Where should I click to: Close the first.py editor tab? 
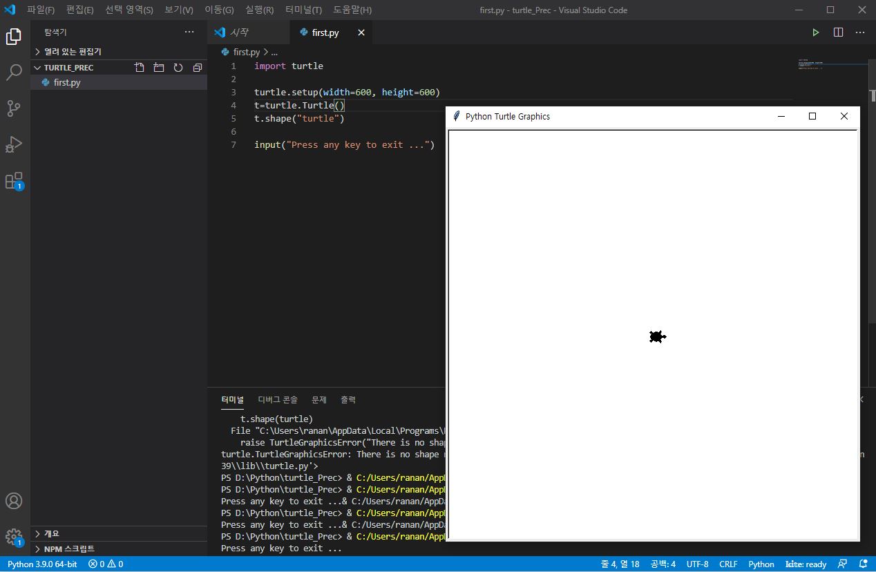coord(361,32)
